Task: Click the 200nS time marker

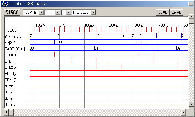Action: pyautogui.click(x=114, y=25)
